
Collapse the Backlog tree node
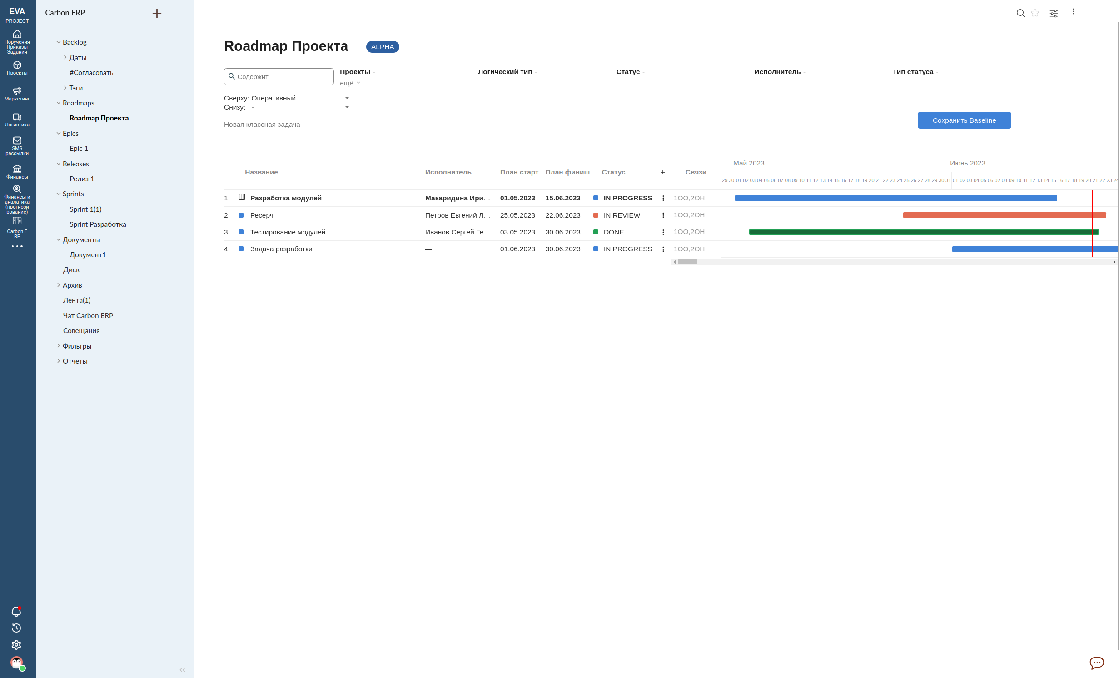pyautogui.click(x=59, y=42)
